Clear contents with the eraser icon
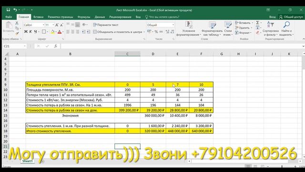Screen dimensions: 305x172 click(x=257, y=33)
